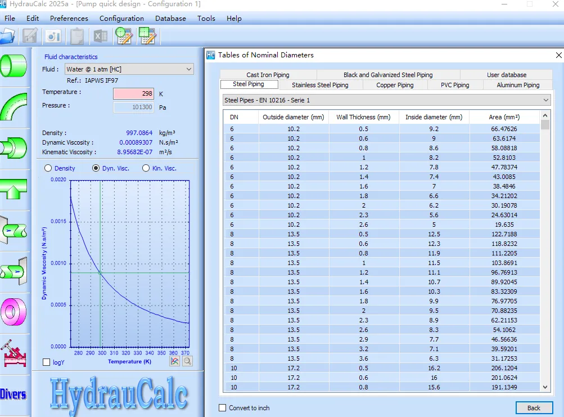The height and width of the screenshot is (417, 564).
Task: Select the Kin. Visc. radio button
Action: pos(146,168)
